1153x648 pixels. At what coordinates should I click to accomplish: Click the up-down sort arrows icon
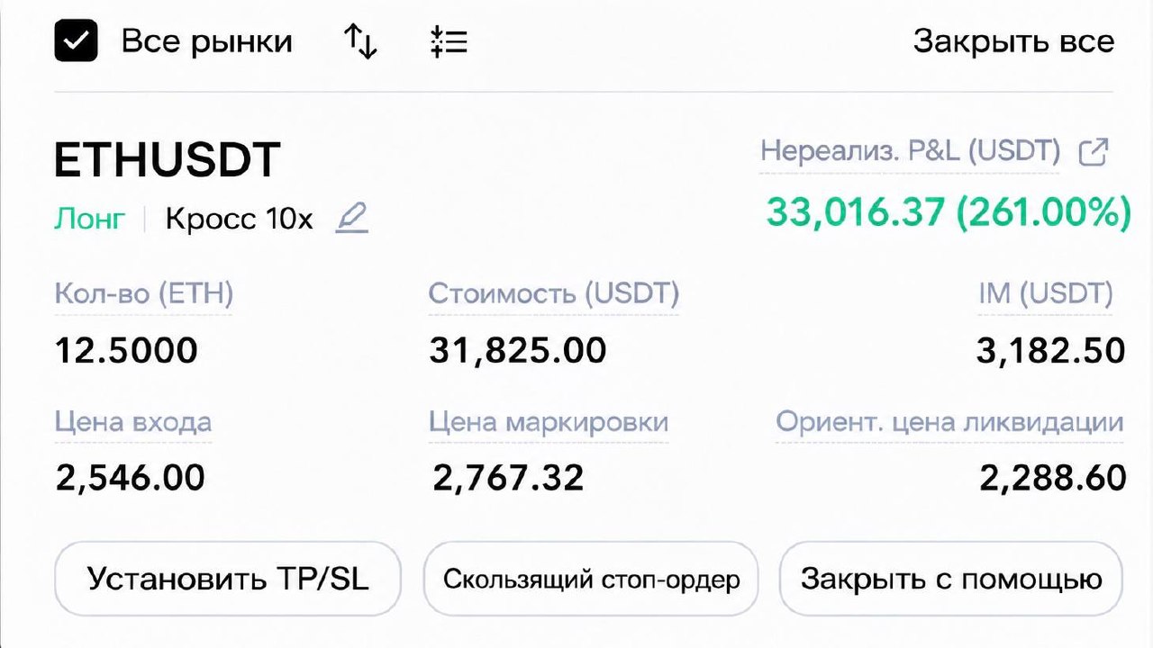360,41
